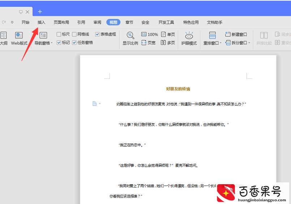Switch to Web版式 layout view
This screenshot has height=204, width=291.
(x=19, y=39)
